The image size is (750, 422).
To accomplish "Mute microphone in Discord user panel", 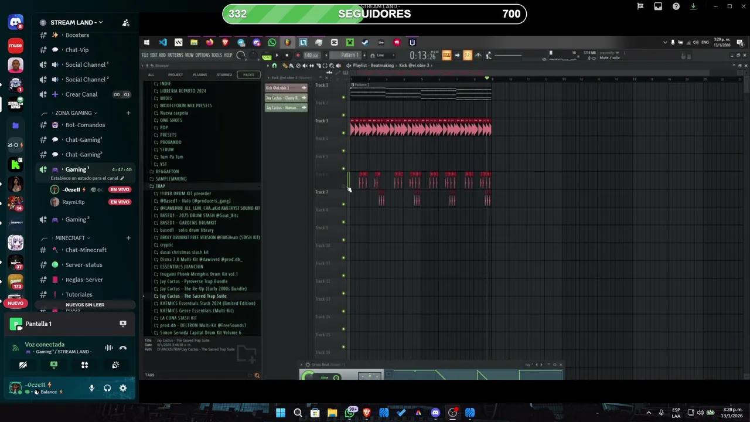I will click(x=91, y=388).
